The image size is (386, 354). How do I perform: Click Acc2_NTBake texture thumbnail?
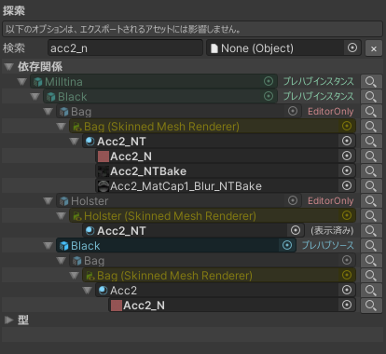pos(103,171)
